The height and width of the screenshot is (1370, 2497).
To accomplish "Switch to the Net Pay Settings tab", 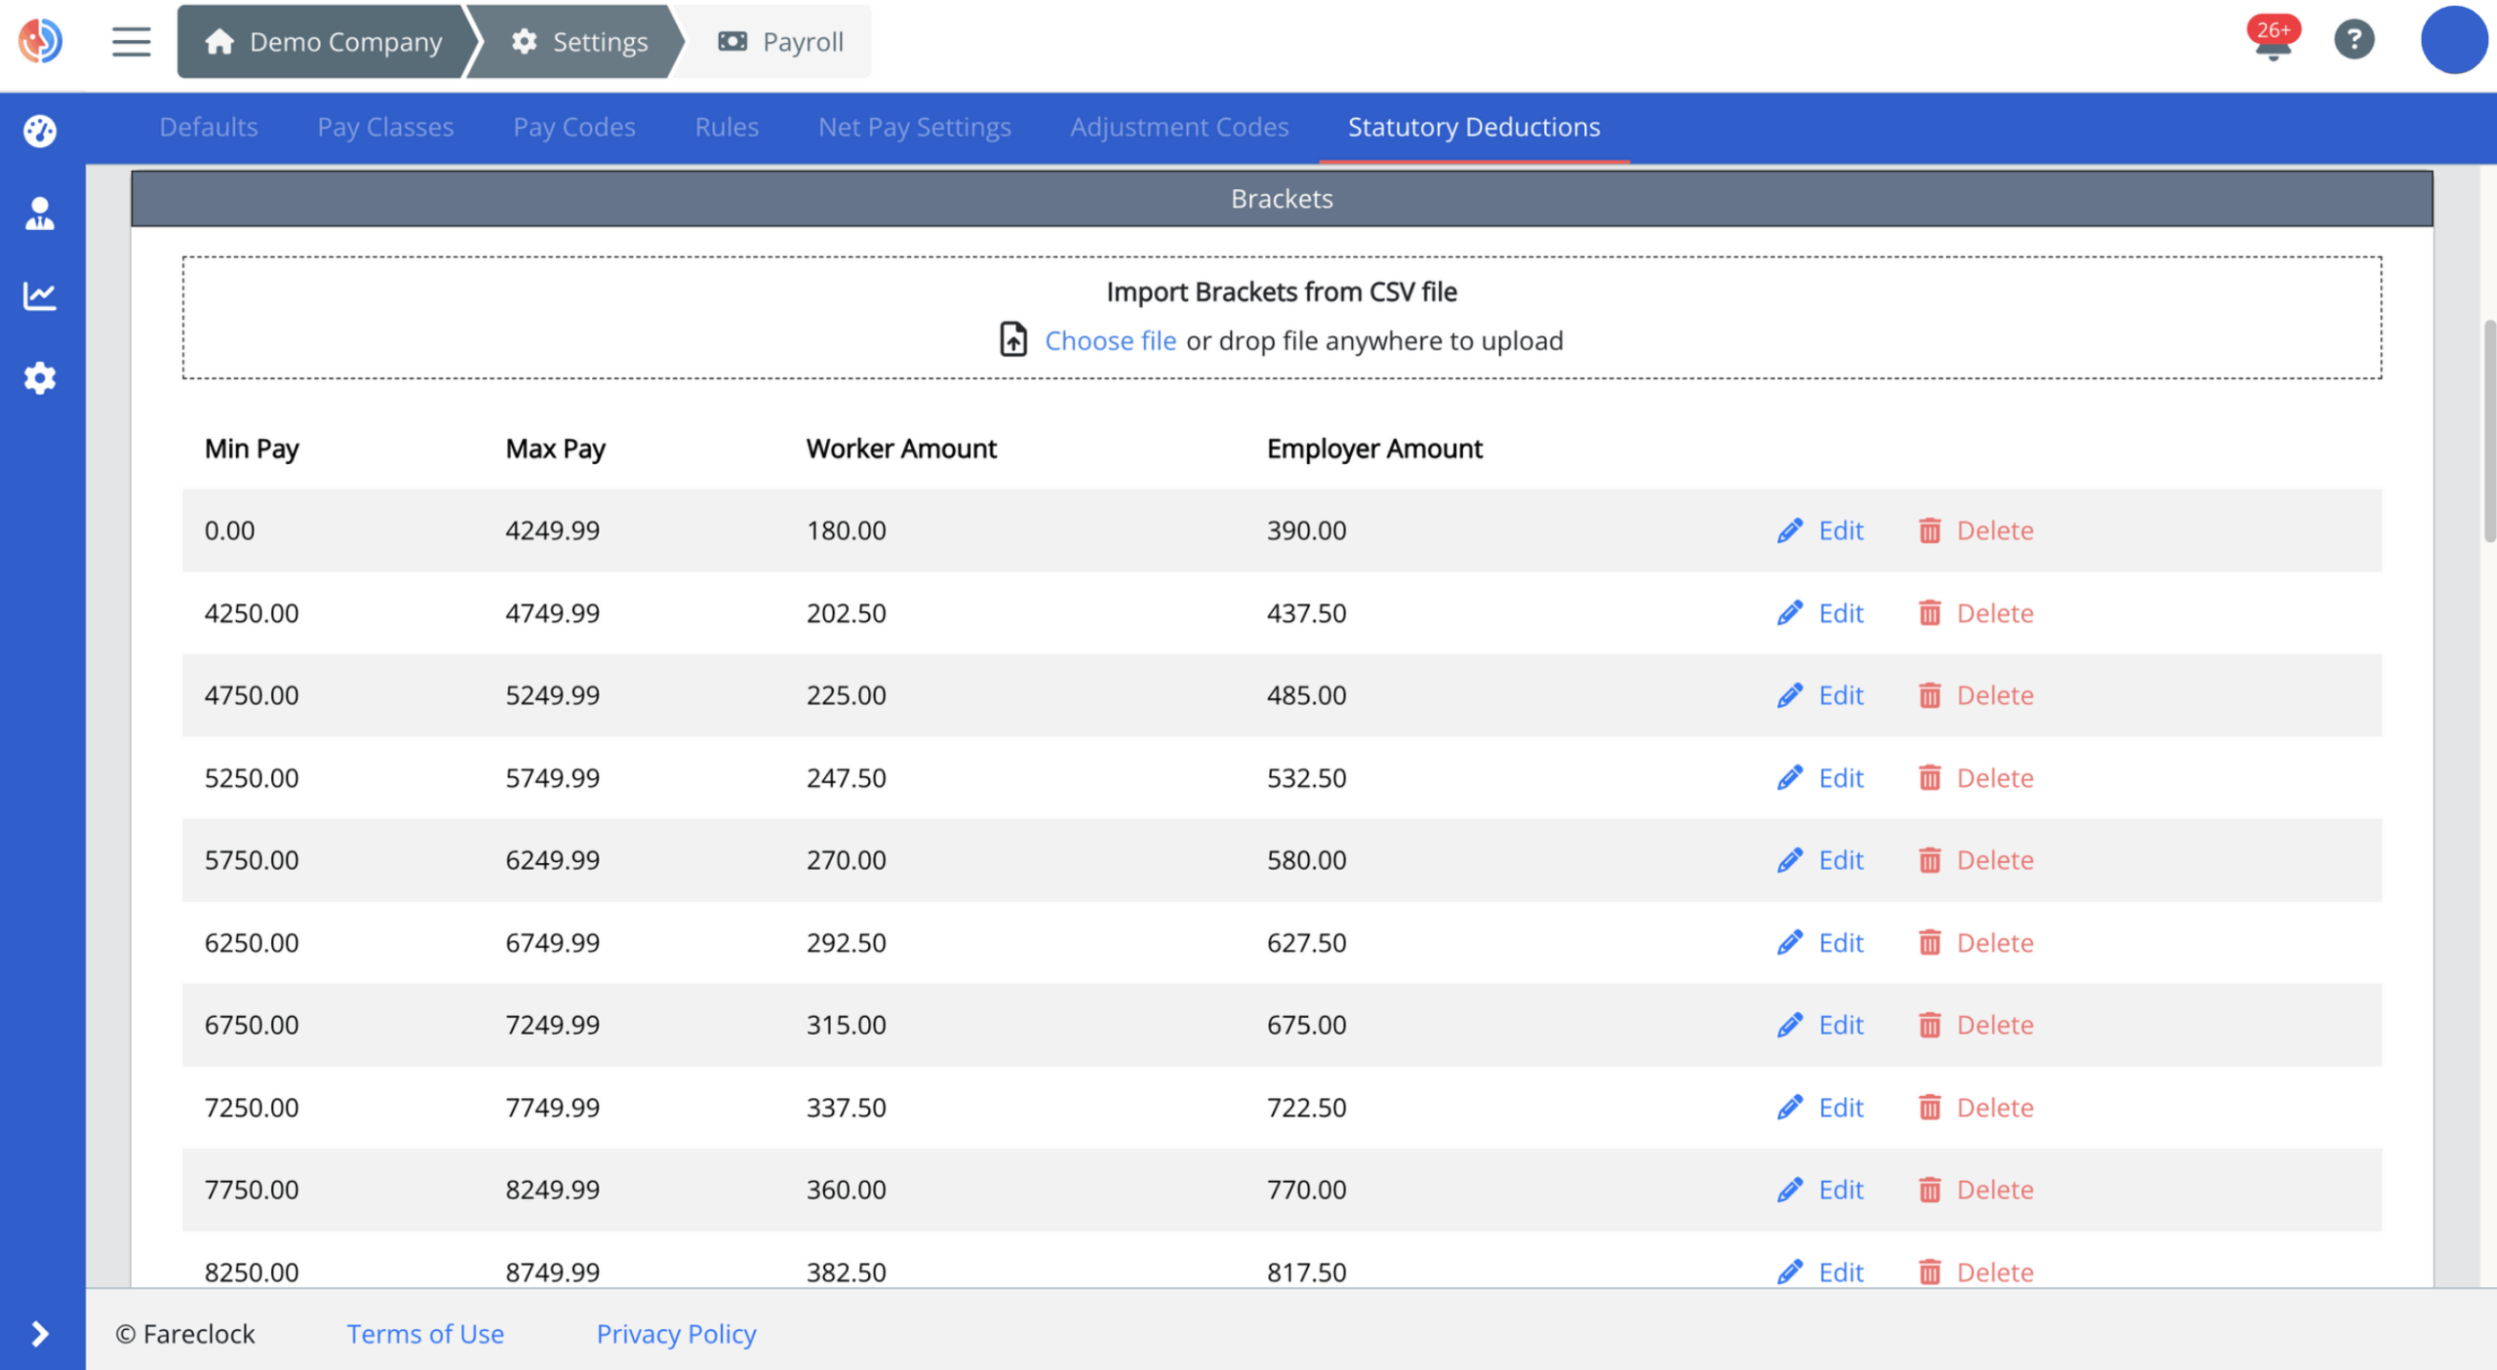I will [914, 127].
